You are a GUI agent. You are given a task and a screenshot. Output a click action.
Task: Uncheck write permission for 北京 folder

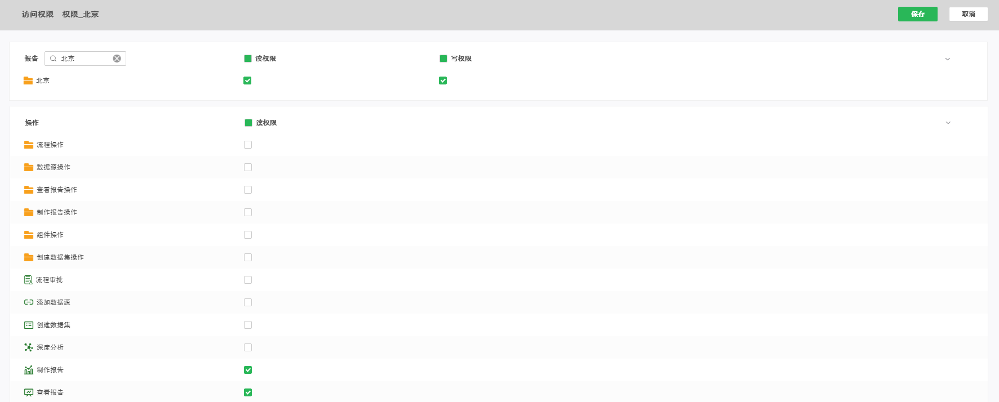click(x=443, y=81)
